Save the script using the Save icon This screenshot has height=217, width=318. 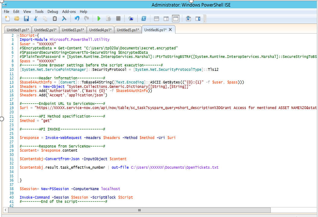pos(26,18)
